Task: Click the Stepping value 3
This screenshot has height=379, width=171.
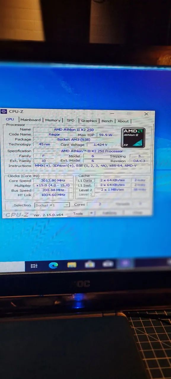Action: [139, 156]
